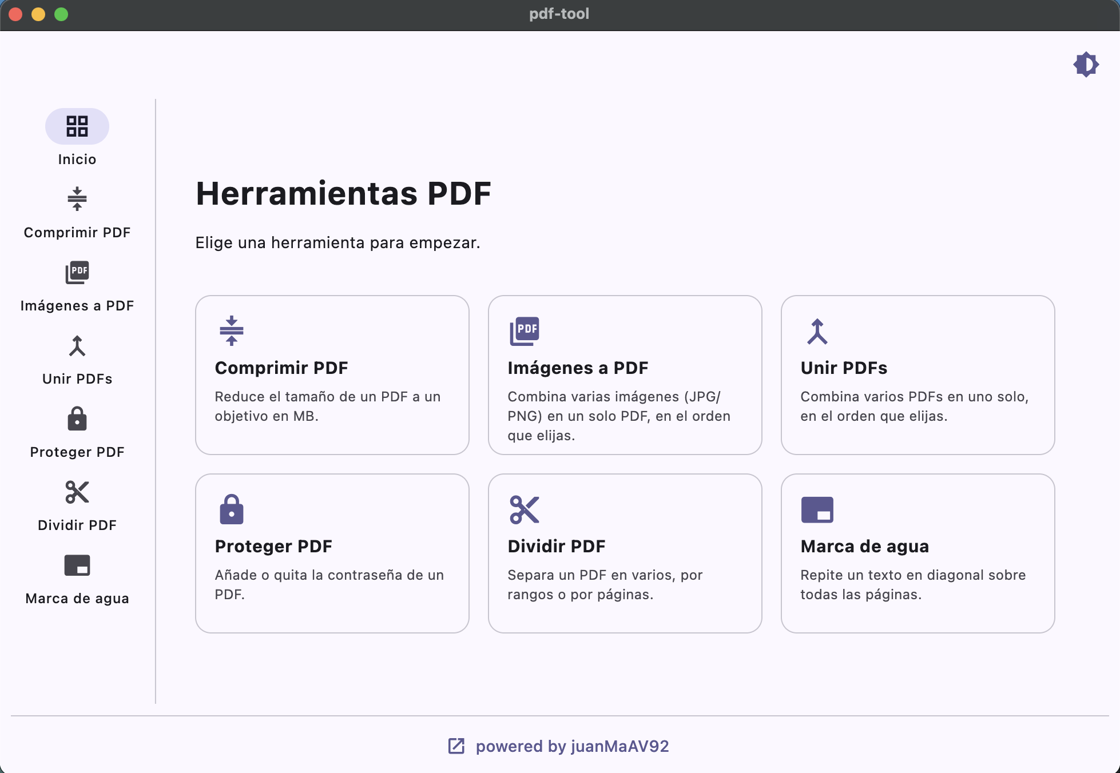Open Dividir PDF scissors icon in sidebar

[x=77, y=492]
